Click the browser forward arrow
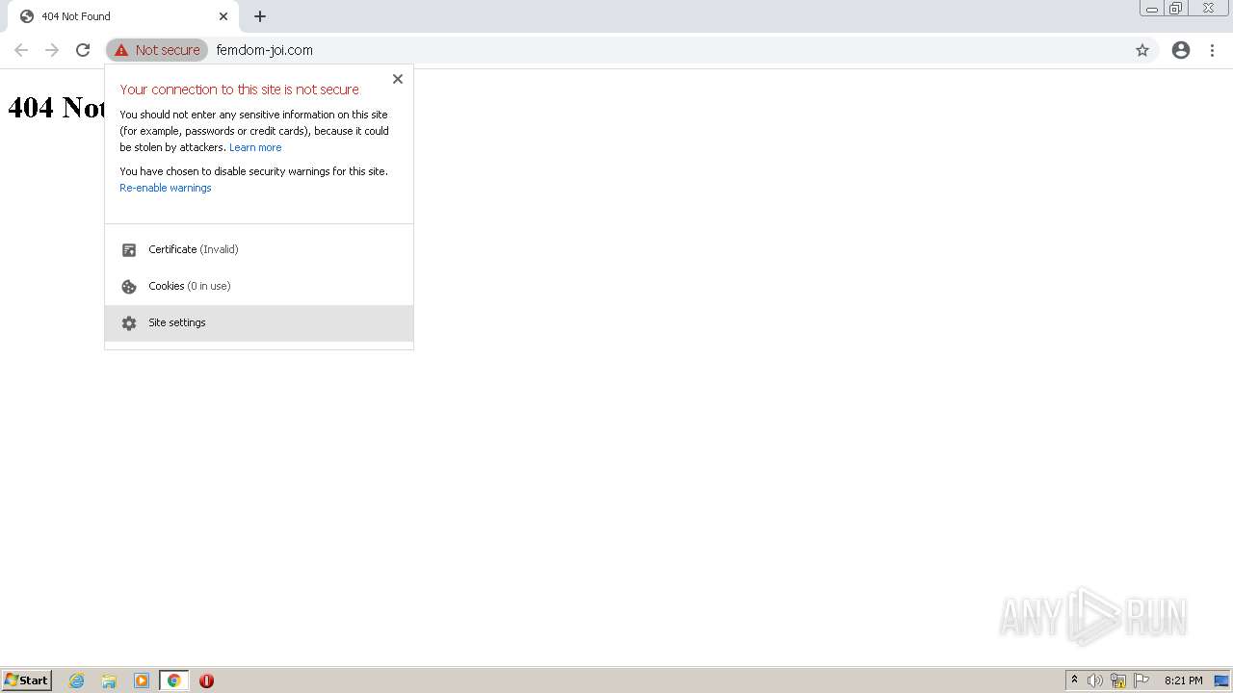This screenshot has height=693, width=1233. coord(52,50)
